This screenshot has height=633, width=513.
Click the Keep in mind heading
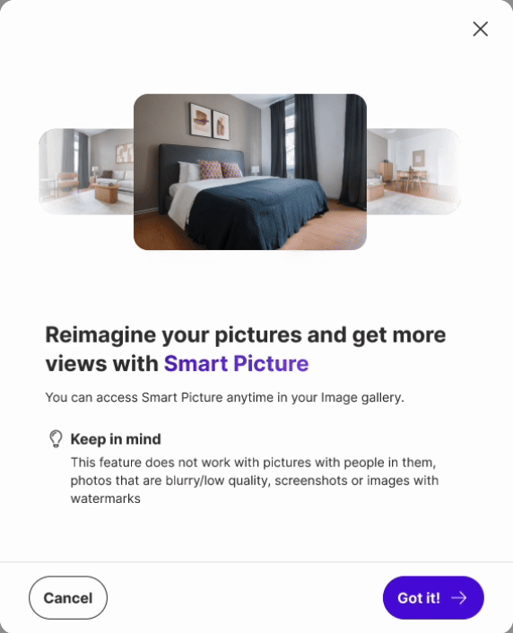(116, 438)
